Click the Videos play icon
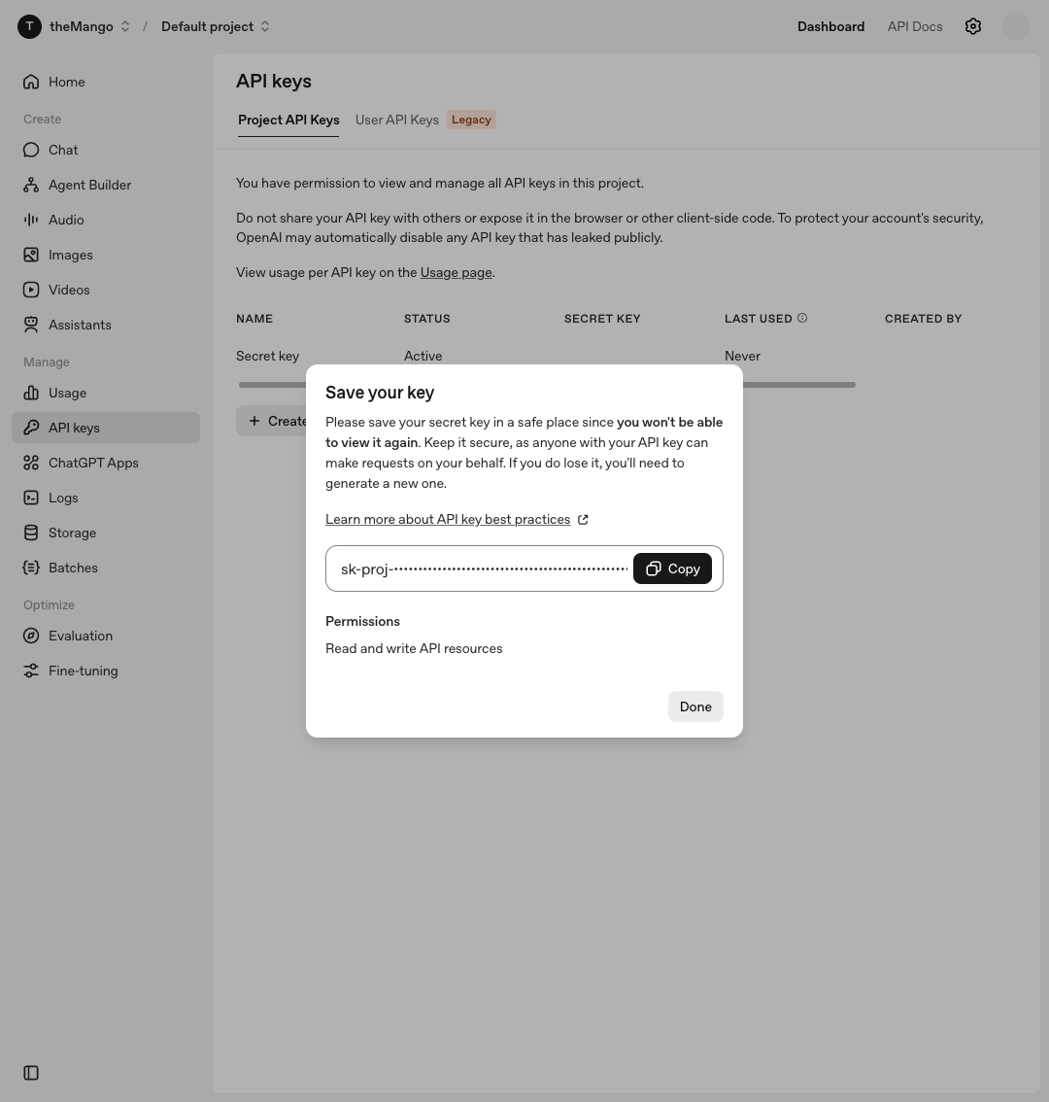 tap(31, 290)
